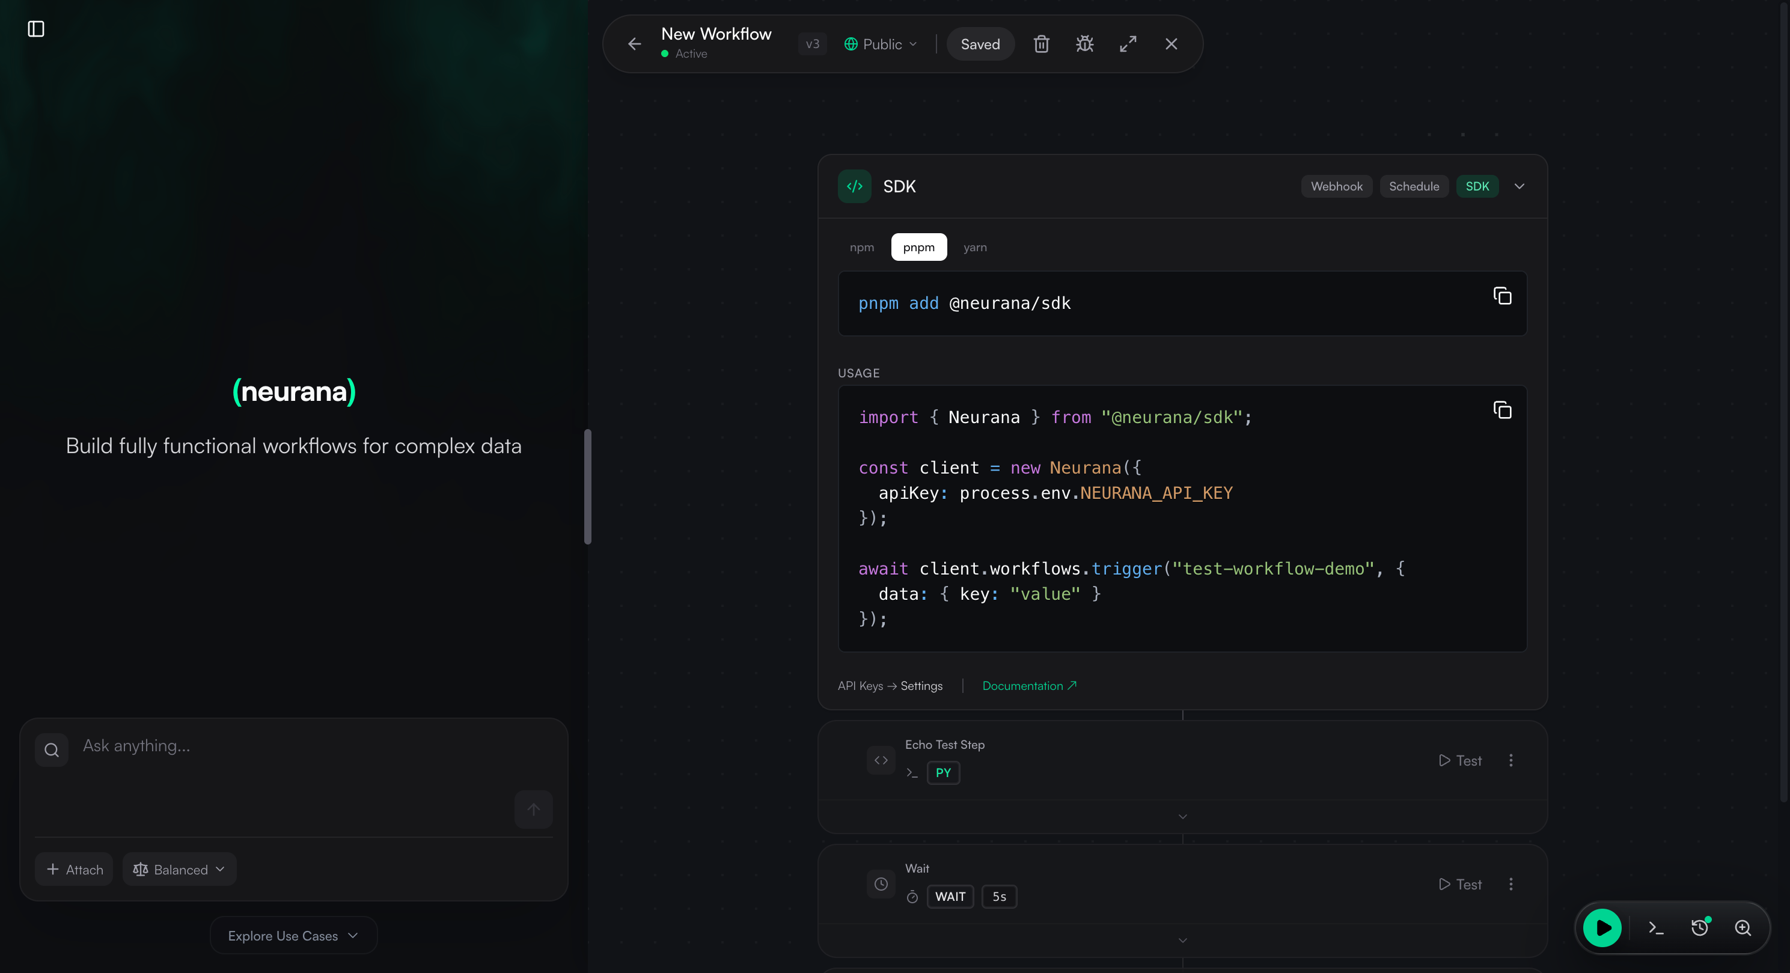Open the run history clock icon
Viewport: 1790px width, 973px height.
[x=1700, y=927]
